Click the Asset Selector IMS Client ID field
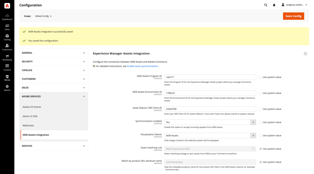The width and height of the screenshot is (314, 174). [210, 109]
